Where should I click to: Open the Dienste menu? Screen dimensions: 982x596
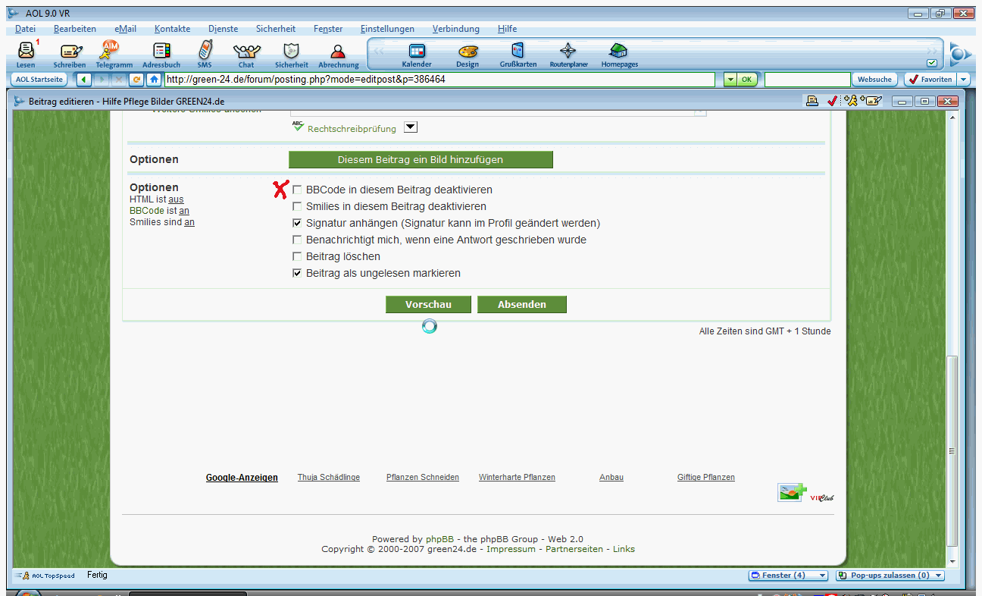click(x=223, y=29)
